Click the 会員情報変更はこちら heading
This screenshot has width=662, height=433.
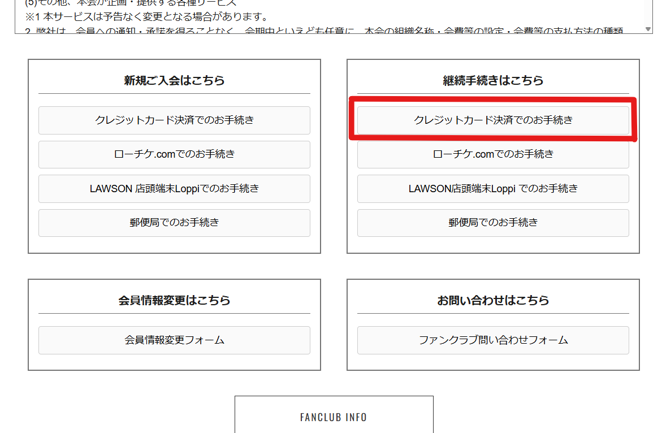[x=174, y=300]
